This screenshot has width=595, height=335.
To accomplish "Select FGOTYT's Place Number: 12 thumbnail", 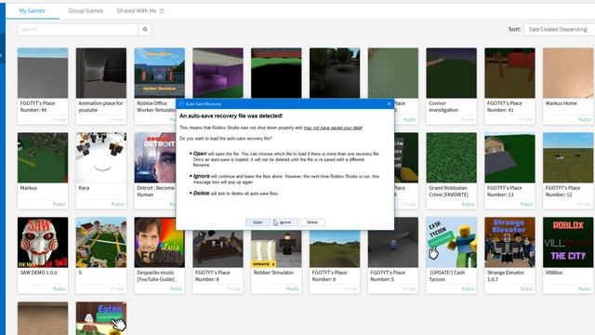I will pyautogui.click(x=568, y=157).
